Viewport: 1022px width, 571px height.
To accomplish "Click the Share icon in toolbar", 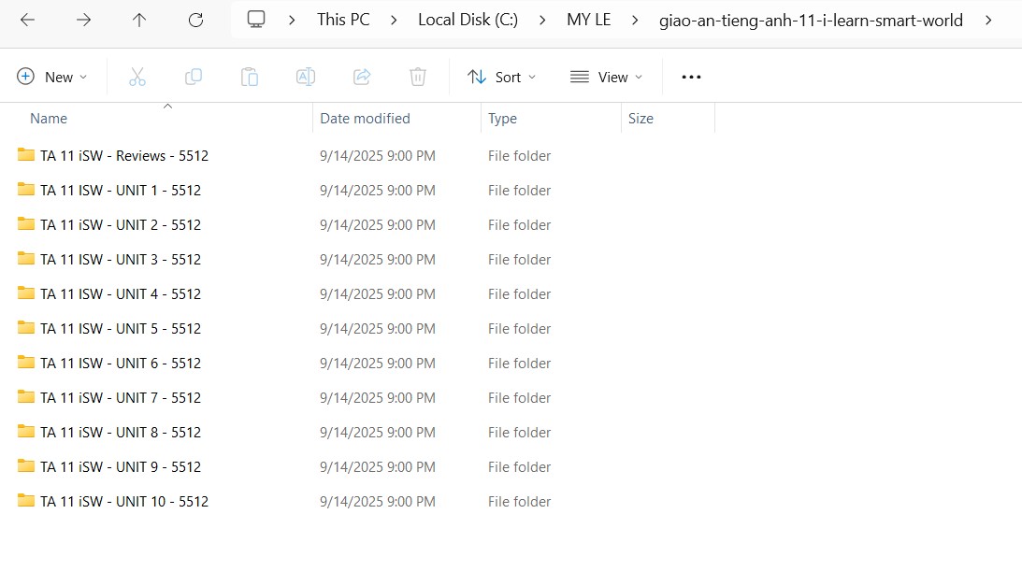I will point(362,77).
